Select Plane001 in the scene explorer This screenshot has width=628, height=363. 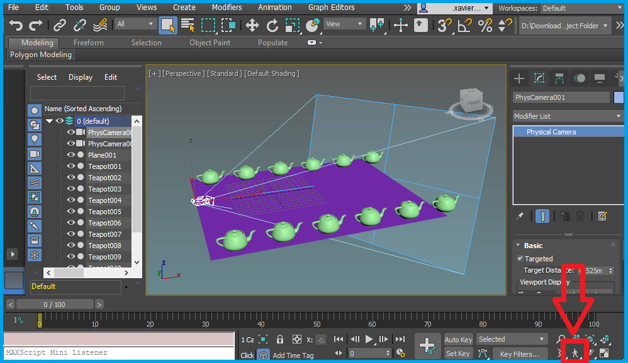pyautogui.click(x=102, y=154)
